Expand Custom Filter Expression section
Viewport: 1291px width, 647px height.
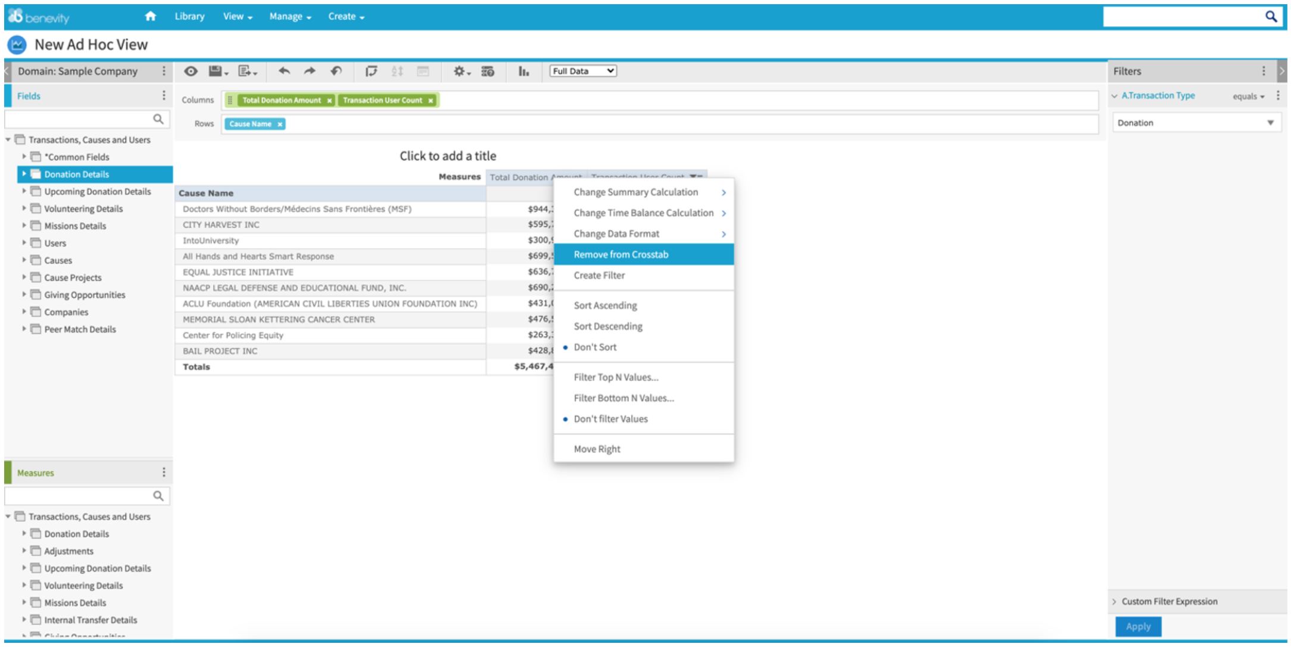[x=1115, y=602]
